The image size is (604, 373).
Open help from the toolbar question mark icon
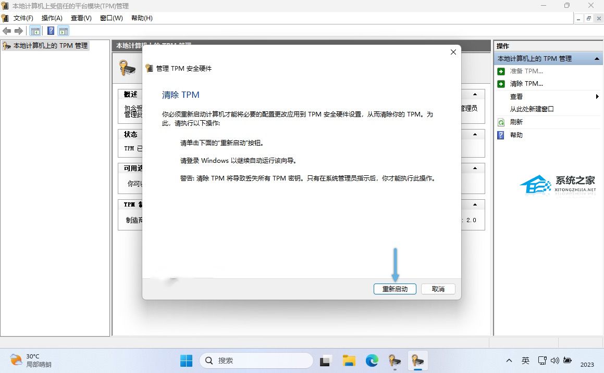(50, 31)
